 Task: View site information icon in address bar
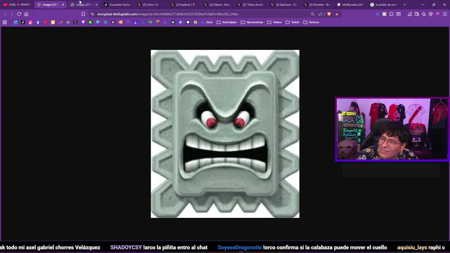(92, 14)
